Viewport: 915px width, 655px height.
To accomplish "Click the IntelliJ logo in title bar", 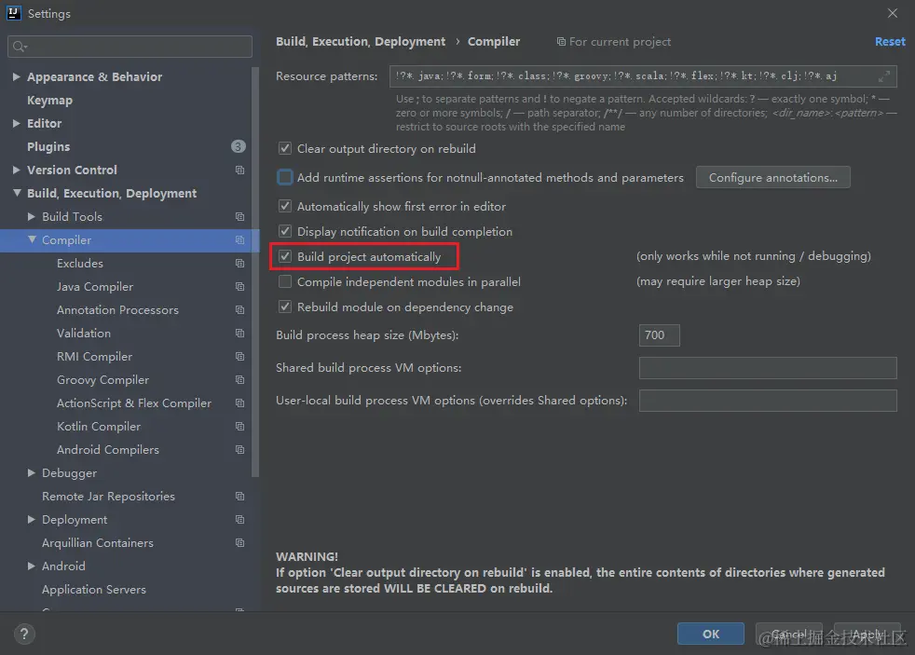I will pos(13,13).
